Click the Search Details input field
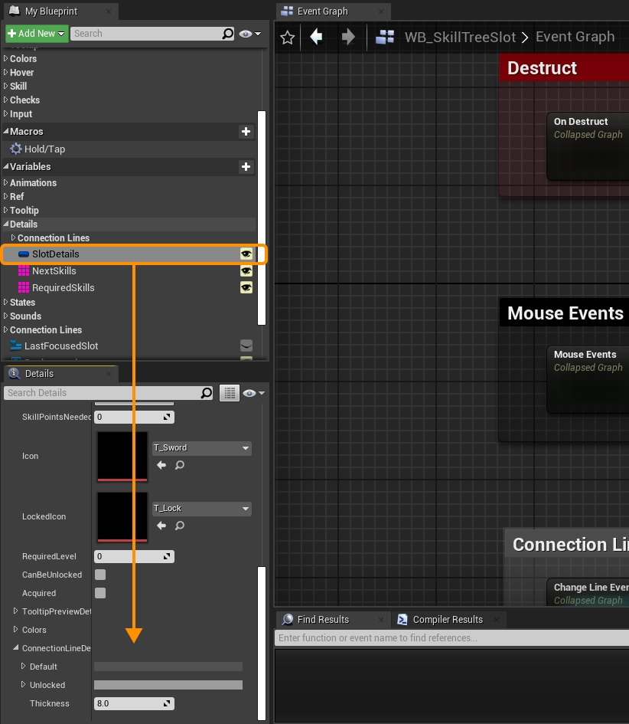This screenshot has height=724, width=629. click(x=102, y=393)
